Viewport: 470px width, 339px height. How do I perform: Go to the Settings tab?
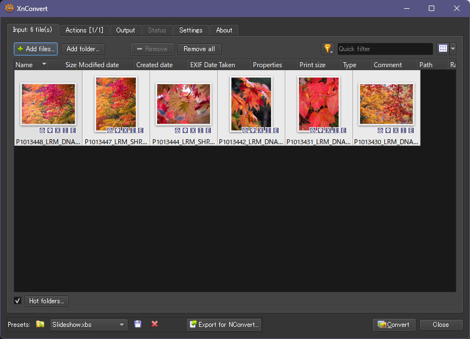point(191,30)
